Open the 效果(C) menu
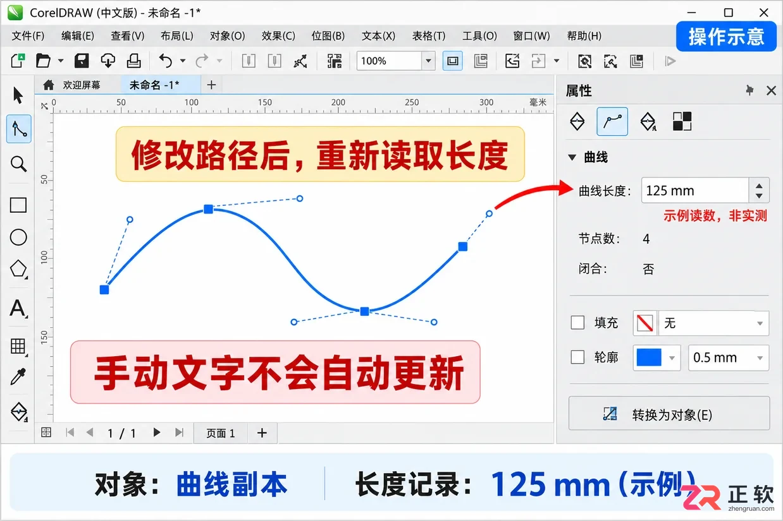This screenshot has height=521, width=783. [279, 36]
